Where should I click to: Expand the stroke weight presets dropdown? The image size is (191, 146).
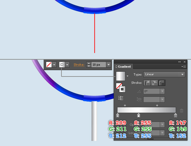pyautogui.click(x=109, y=64)
